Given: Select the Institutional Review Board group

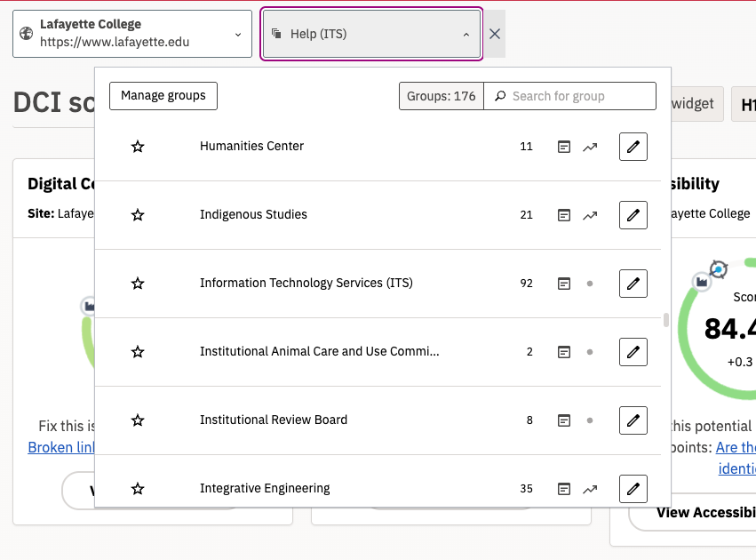Looking at the screenshot, I should pyautogui.click(x=274, y=420).
